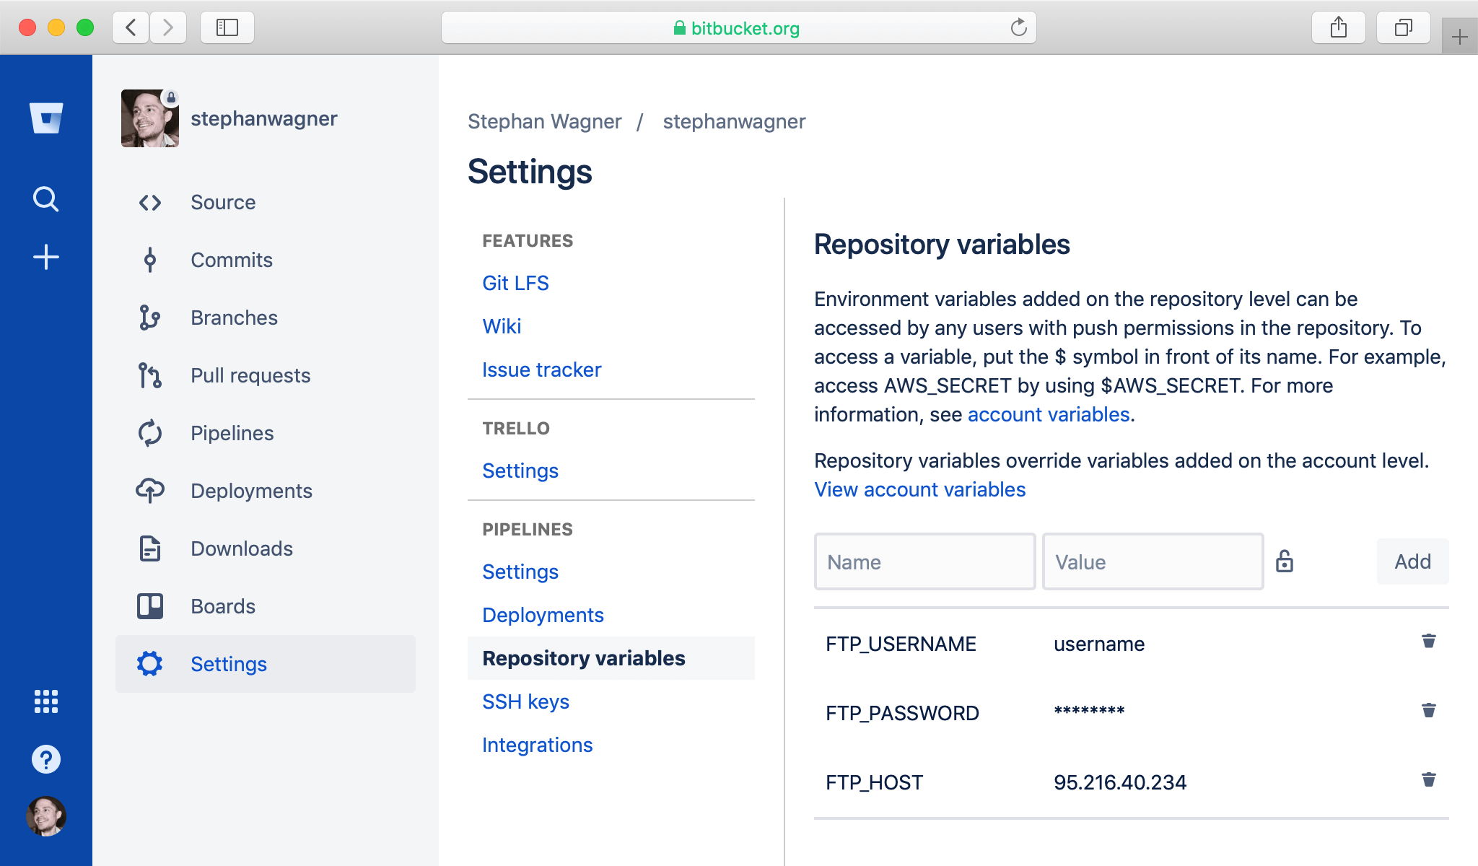The height and width of the screenshot is (866, 1478).
Task: Delete the FTP_HOST variable with the trash icon
Action: coord(1427,779)
